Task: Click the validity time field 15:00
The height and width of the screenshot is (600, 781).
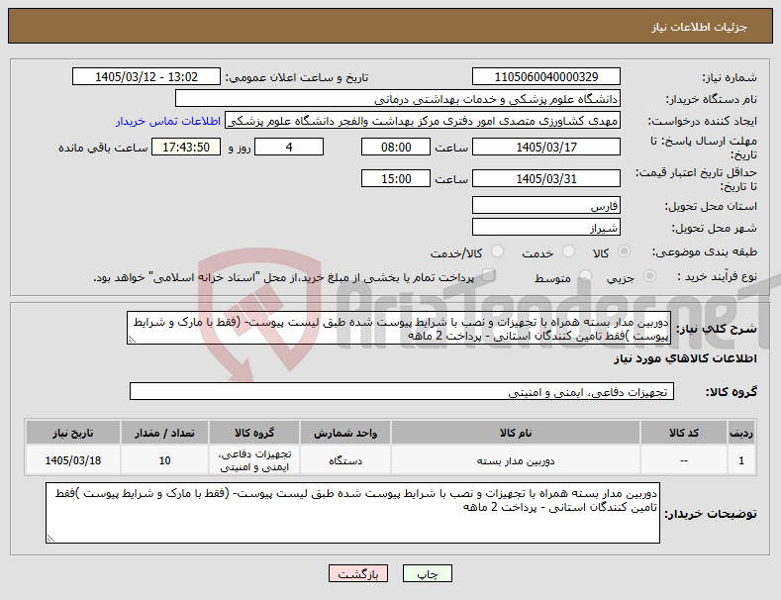Action: click(x=396, y=178)
